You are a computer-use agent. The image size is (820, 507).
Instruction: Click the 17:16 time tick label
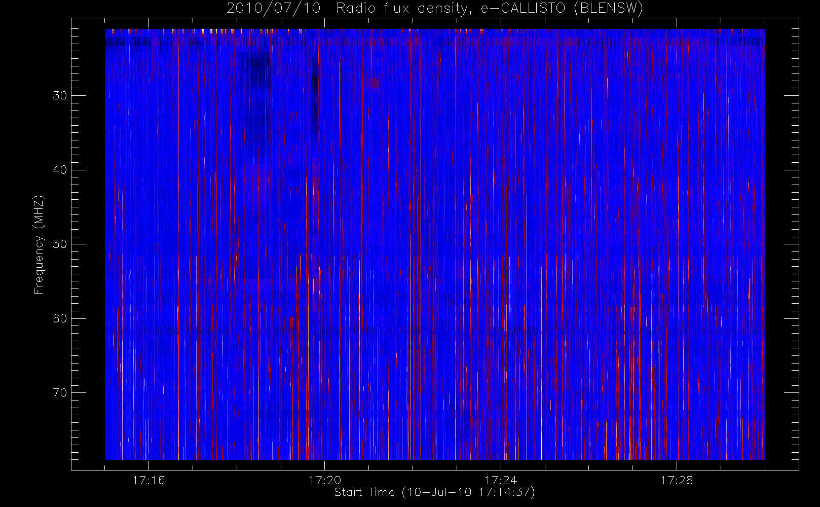tap(148, 480)
